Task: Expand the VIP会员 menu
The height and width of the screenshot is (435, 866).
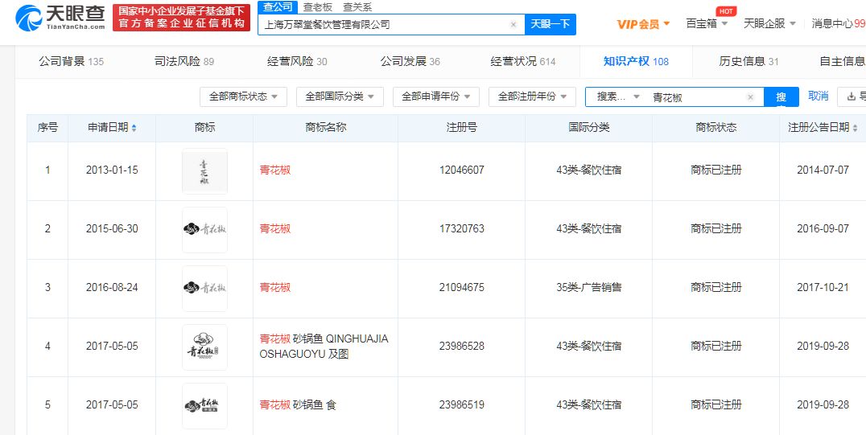Action: coord(643,24)
